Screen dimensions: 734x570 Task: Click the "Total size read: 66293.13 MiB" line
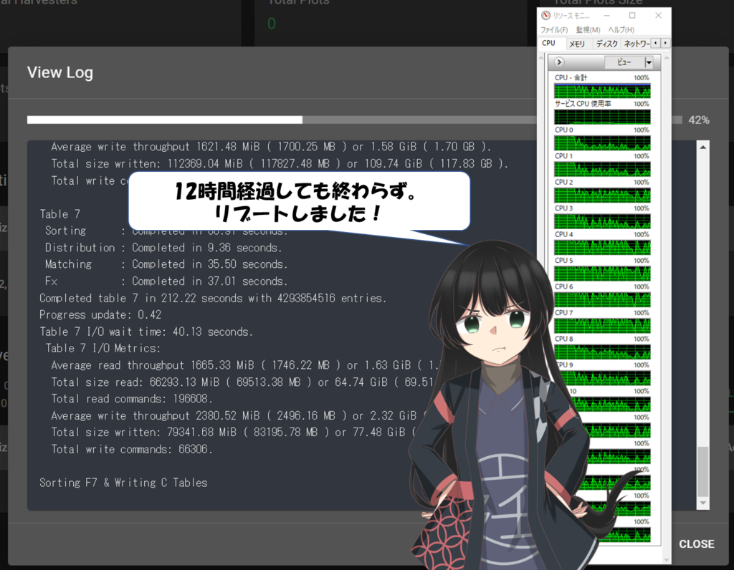click(242, 382)
